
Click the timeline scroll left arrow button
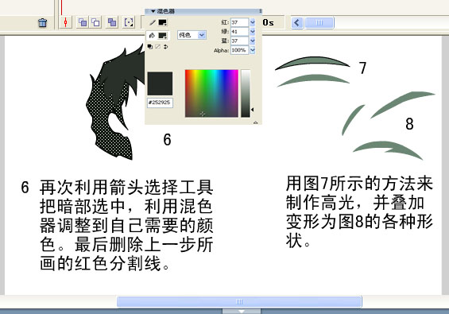(297, 22)
